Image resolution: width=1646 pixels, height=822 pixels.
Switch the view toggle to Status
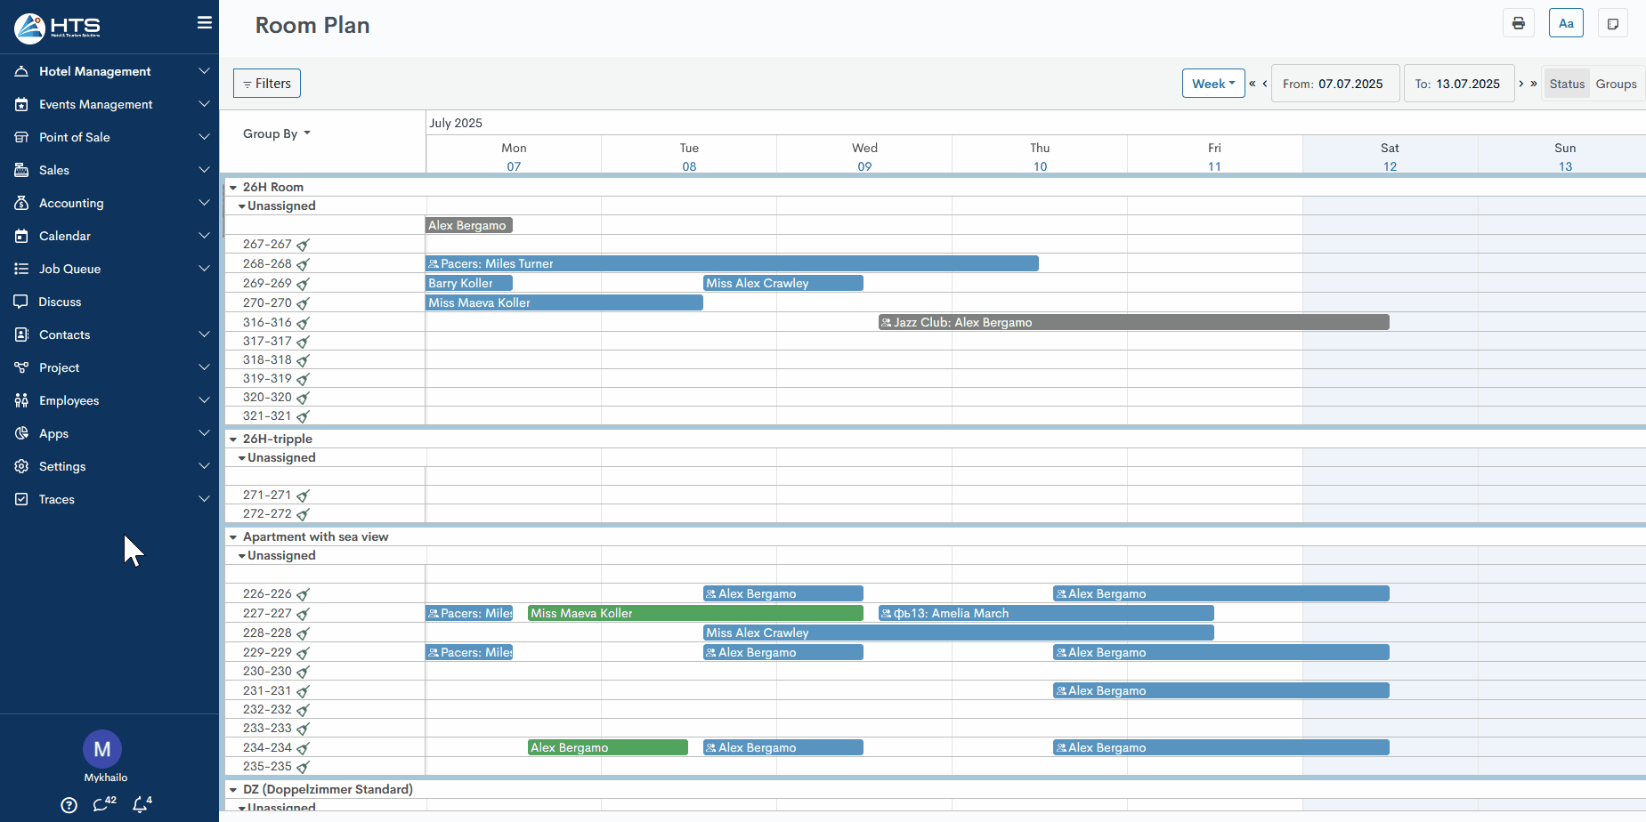point(1567,84)
